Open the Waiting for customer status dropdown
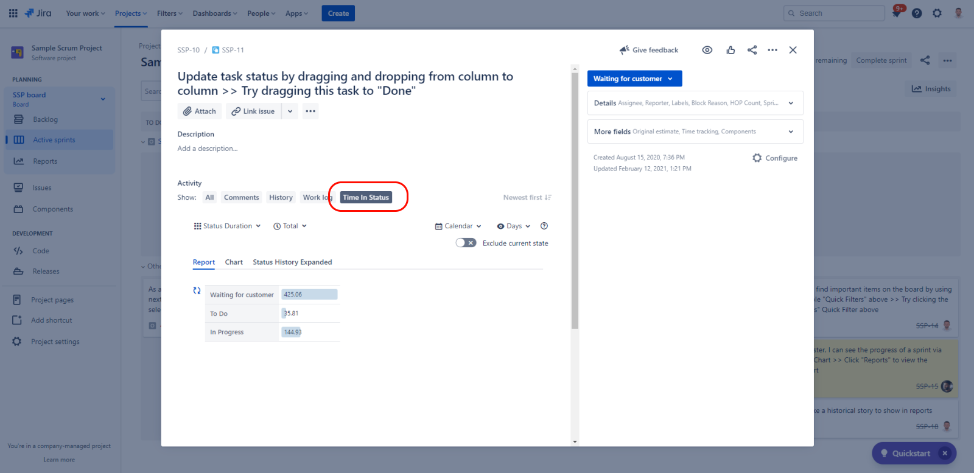 [x=634, y=79]
